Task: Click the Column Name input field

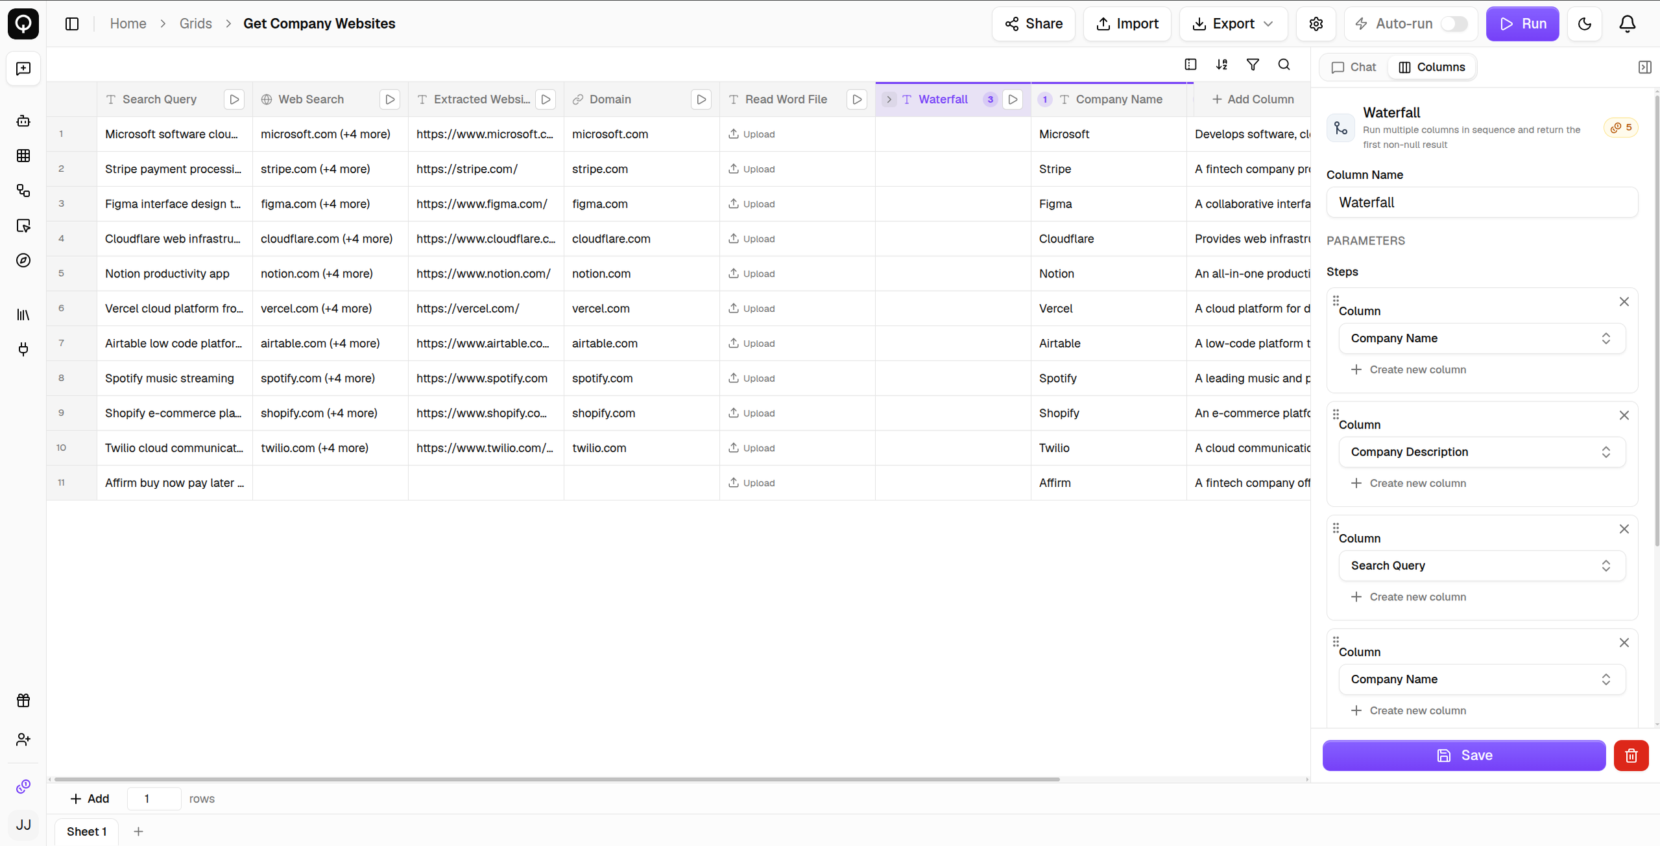Action: 1482,203
